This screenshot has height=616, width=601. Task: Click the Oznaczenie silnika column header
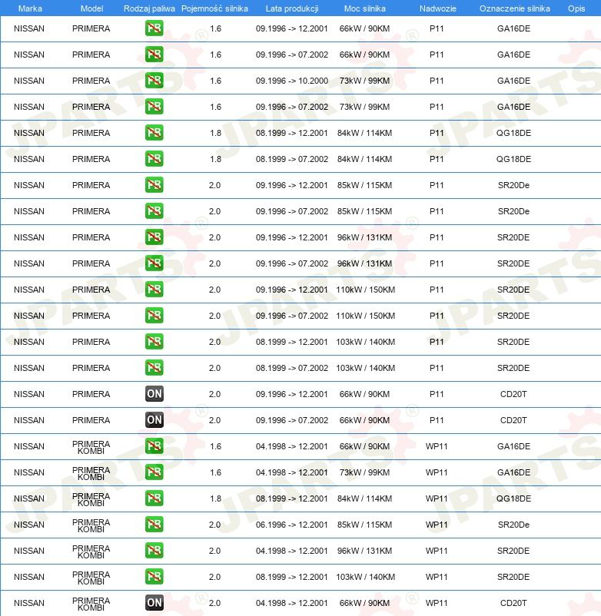pyautogui.click(x=514, y=8)
